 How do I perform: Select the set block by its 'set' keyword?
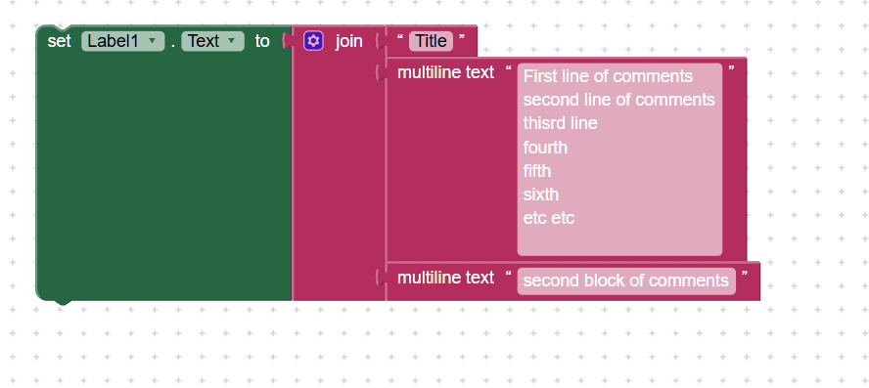coord(60,41)
